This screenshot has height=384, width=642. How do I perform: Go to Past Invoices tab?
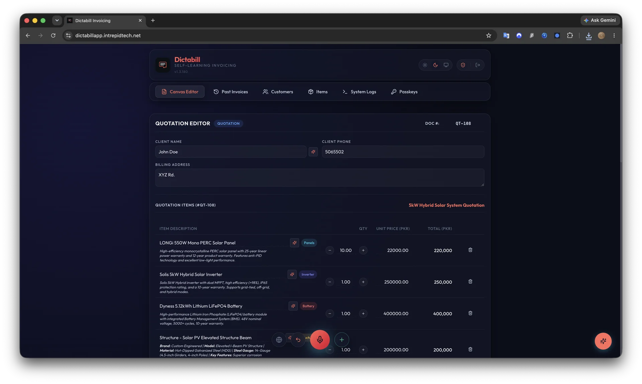(x=231, y=92)
